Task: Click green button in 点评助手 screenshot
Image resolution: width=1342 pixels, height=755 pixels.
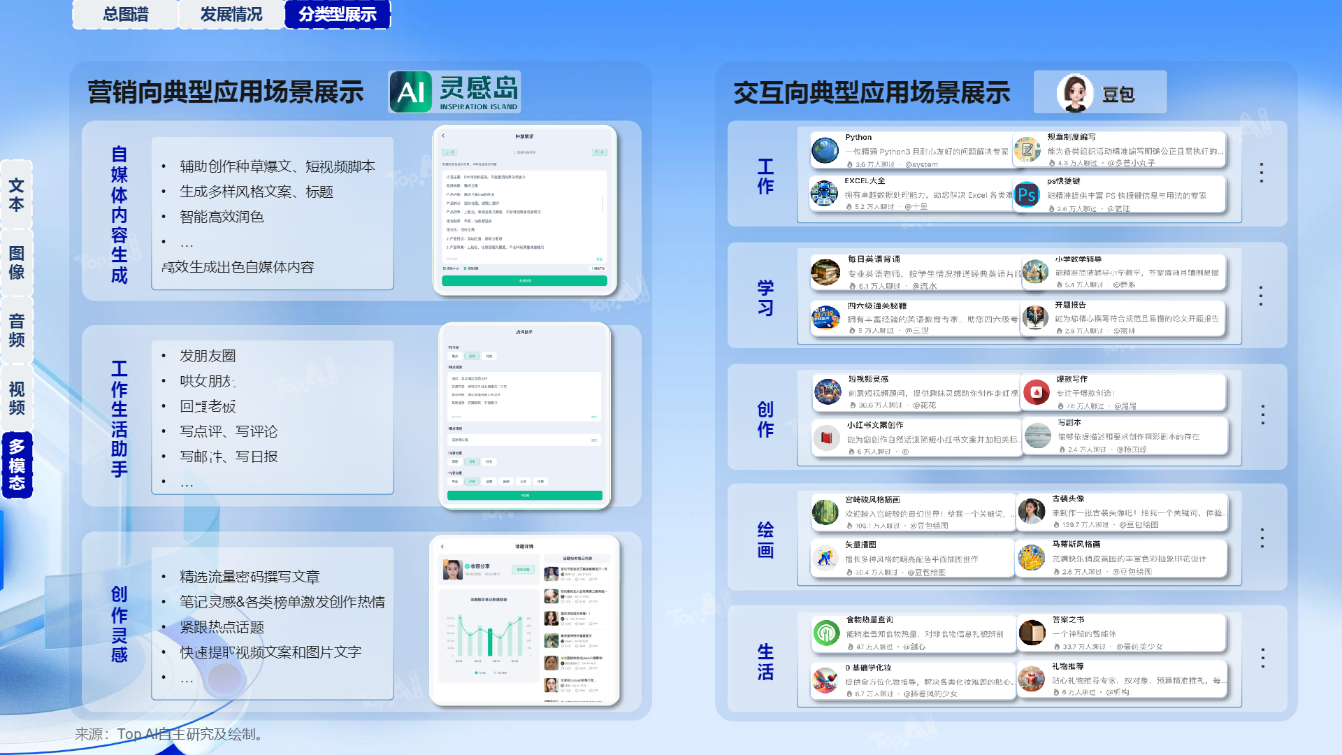Action: tap(525, 495)
